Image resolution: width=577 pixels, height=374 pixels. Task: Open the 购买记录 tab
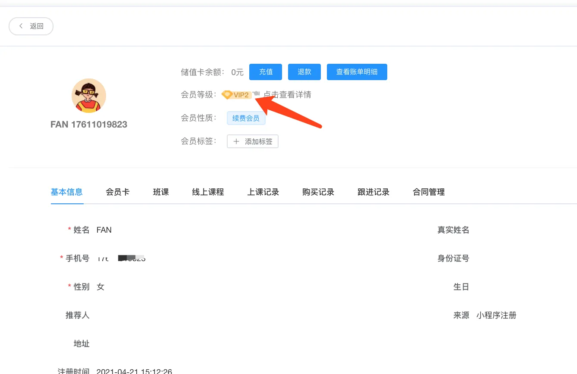coord(318,192)
